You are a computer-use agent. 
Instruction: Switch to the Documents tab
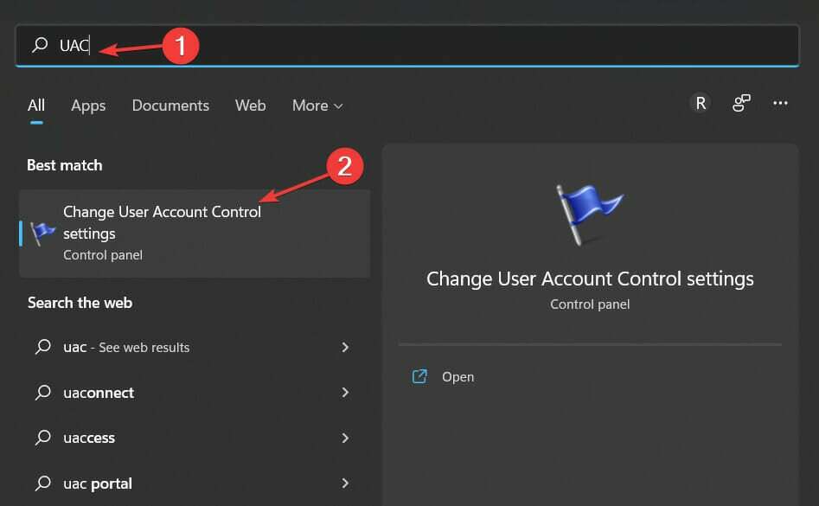[x=170, y=106]
